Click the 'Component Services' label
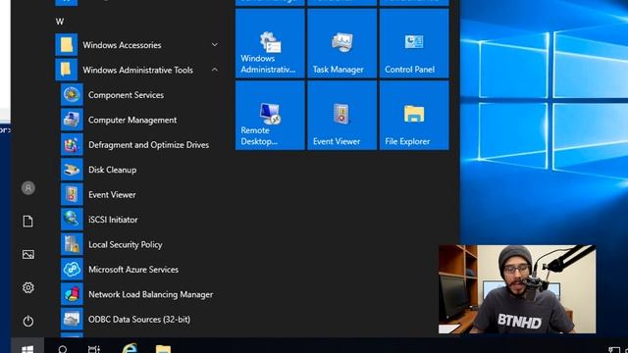This screenshot has height=353, width=628. (126, 95)
